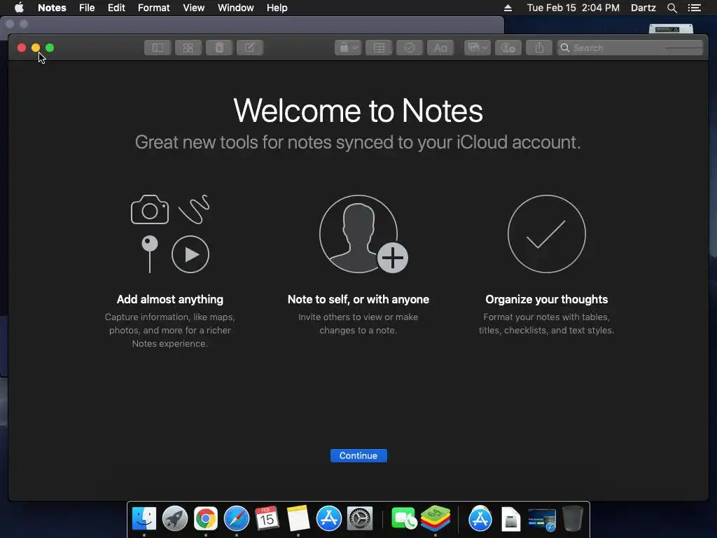Screen dimensions: 717x538
Task: Open Calendar showing Feb 15 in Dock
Action: pyautogui.click(x=267, y=519)
